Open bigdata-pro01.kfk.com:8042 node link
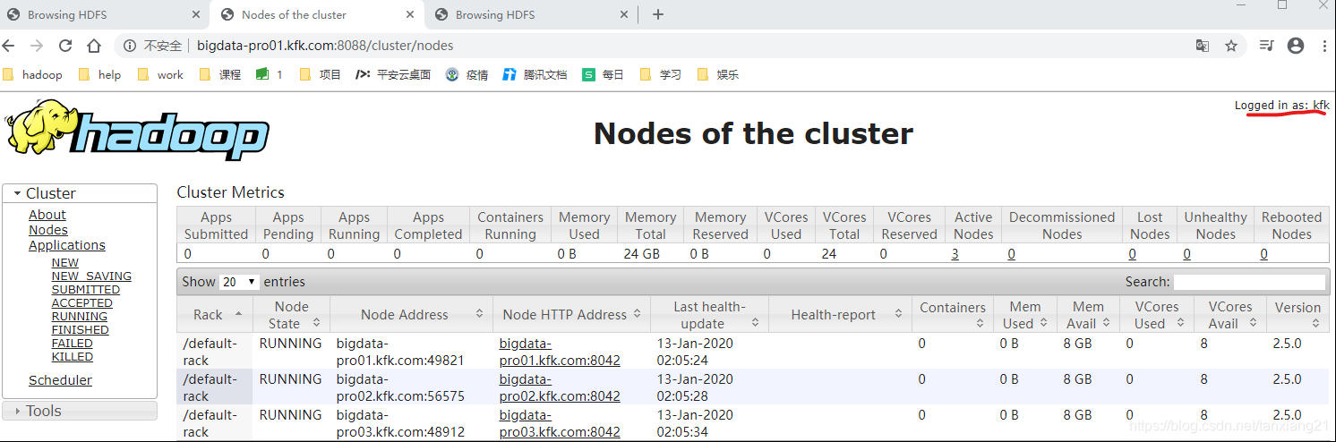The height and width of the screenshot is (442, 1336). (x=560, y=352)
